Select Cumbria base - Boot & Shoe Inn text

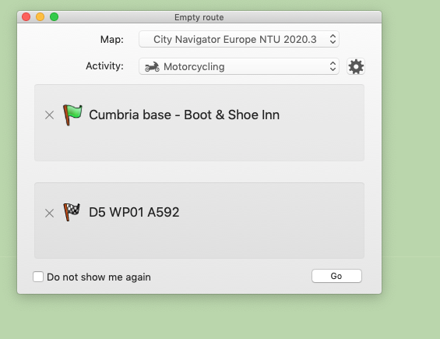[x=184, y=115]
